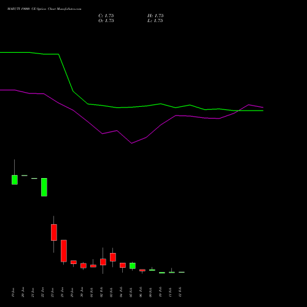Click the low value "L: 1.75"
This screenshot has height=307, width=307.
click(155, 21)
